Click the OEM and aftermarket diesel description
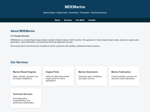 tap(57, 79)
